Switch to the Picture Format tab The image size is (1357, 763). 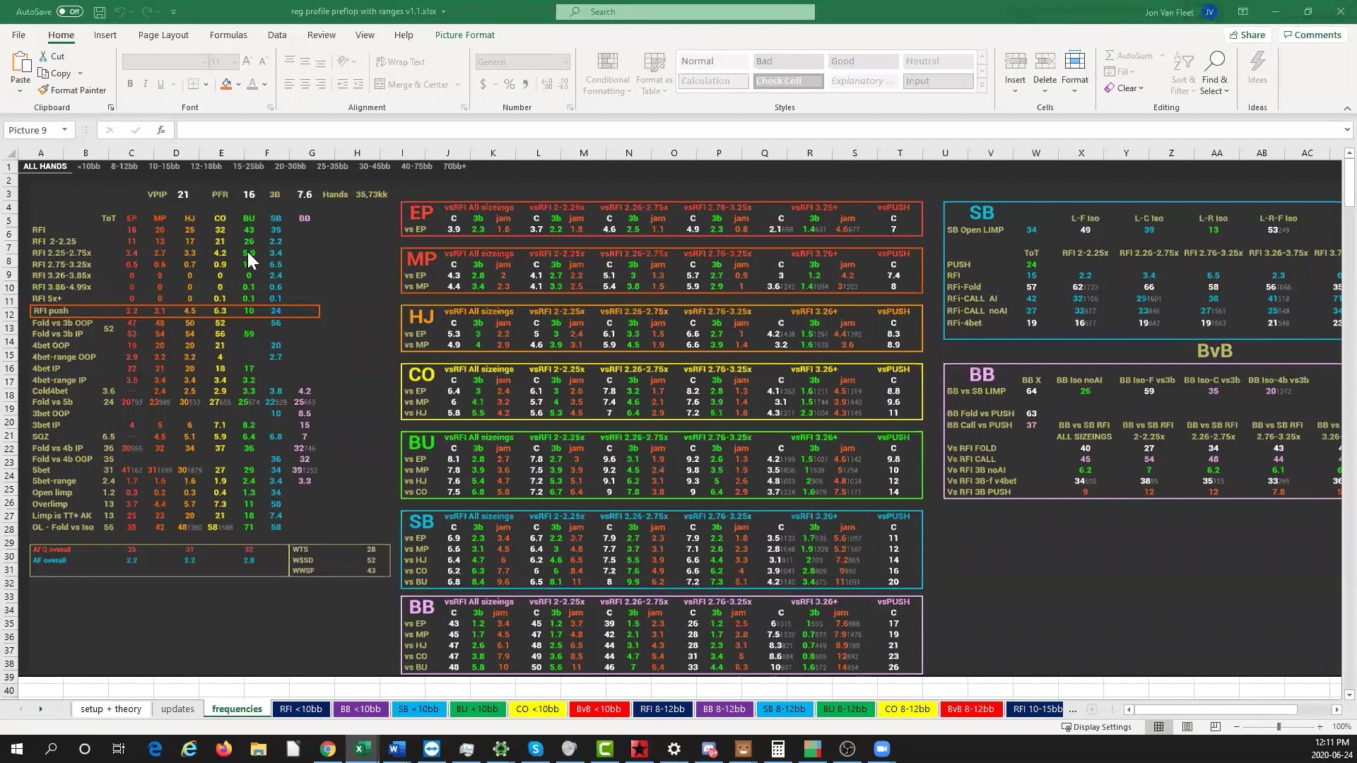(x=464, y=35)
